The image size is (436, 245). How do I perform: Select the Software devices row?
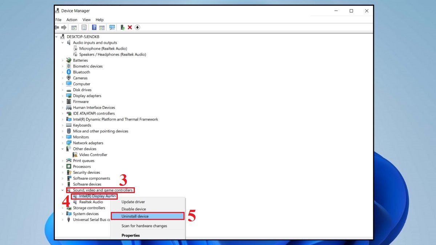pyautogui.click(x=87, y=184)
